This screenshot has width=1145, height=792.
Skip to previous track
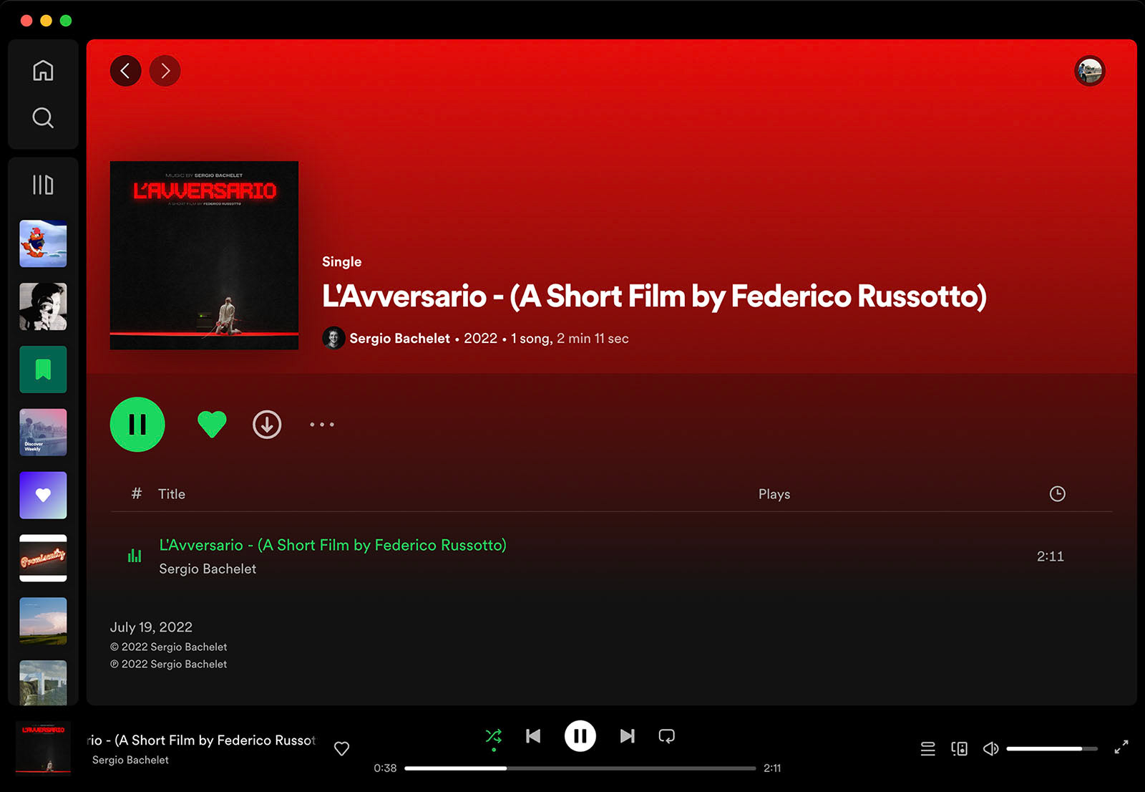tap(533, 736)
